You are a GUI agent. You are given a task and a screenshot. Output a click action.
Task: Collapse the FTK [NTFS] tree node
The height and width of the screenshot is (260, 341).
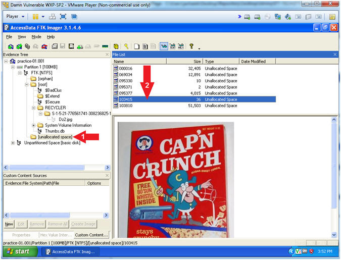coord(20,73)
